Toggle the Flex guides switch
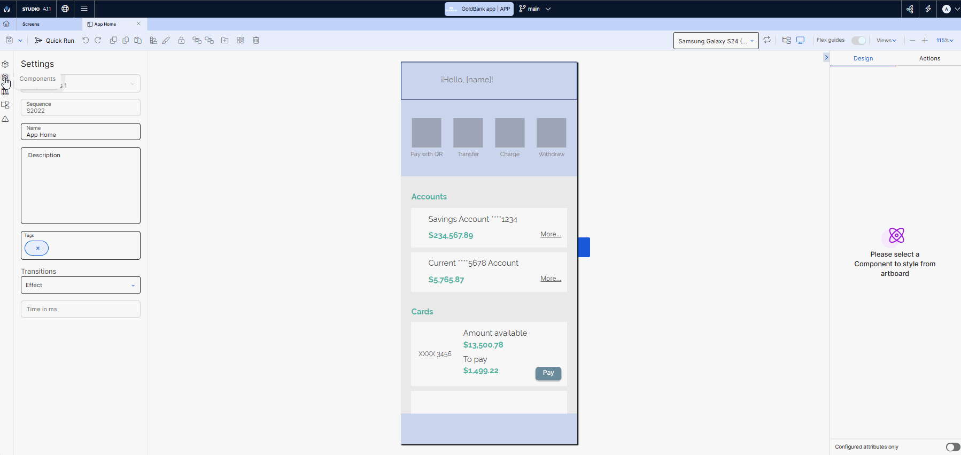The height and width of the screenshot is (455, 961). 858,41
